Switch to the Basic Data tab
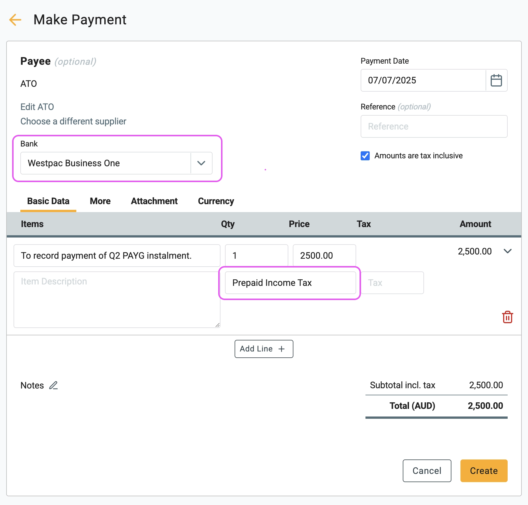Viewport: 528px width, 505px height. 48,201
